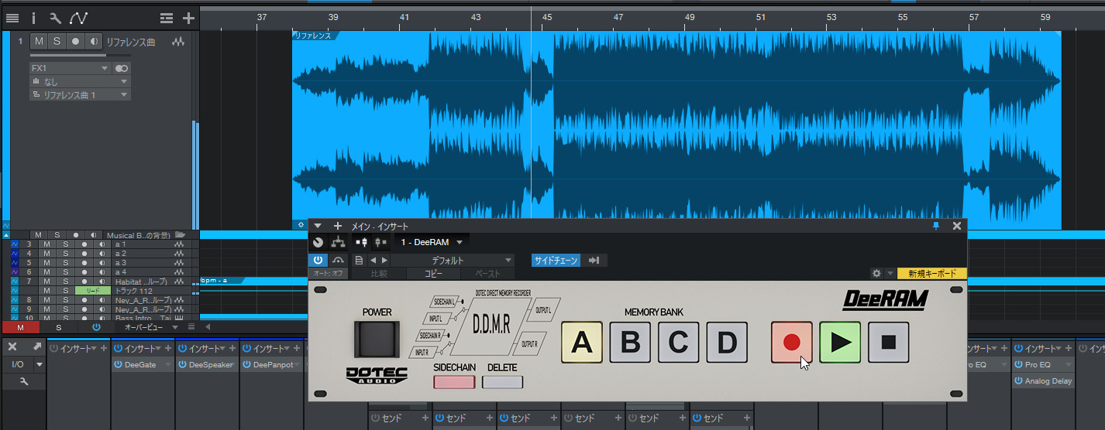The width and height of the screenshot is (1105, 430).
Task: Solo track a 3 in list
Action: click(x=65, y=262)
